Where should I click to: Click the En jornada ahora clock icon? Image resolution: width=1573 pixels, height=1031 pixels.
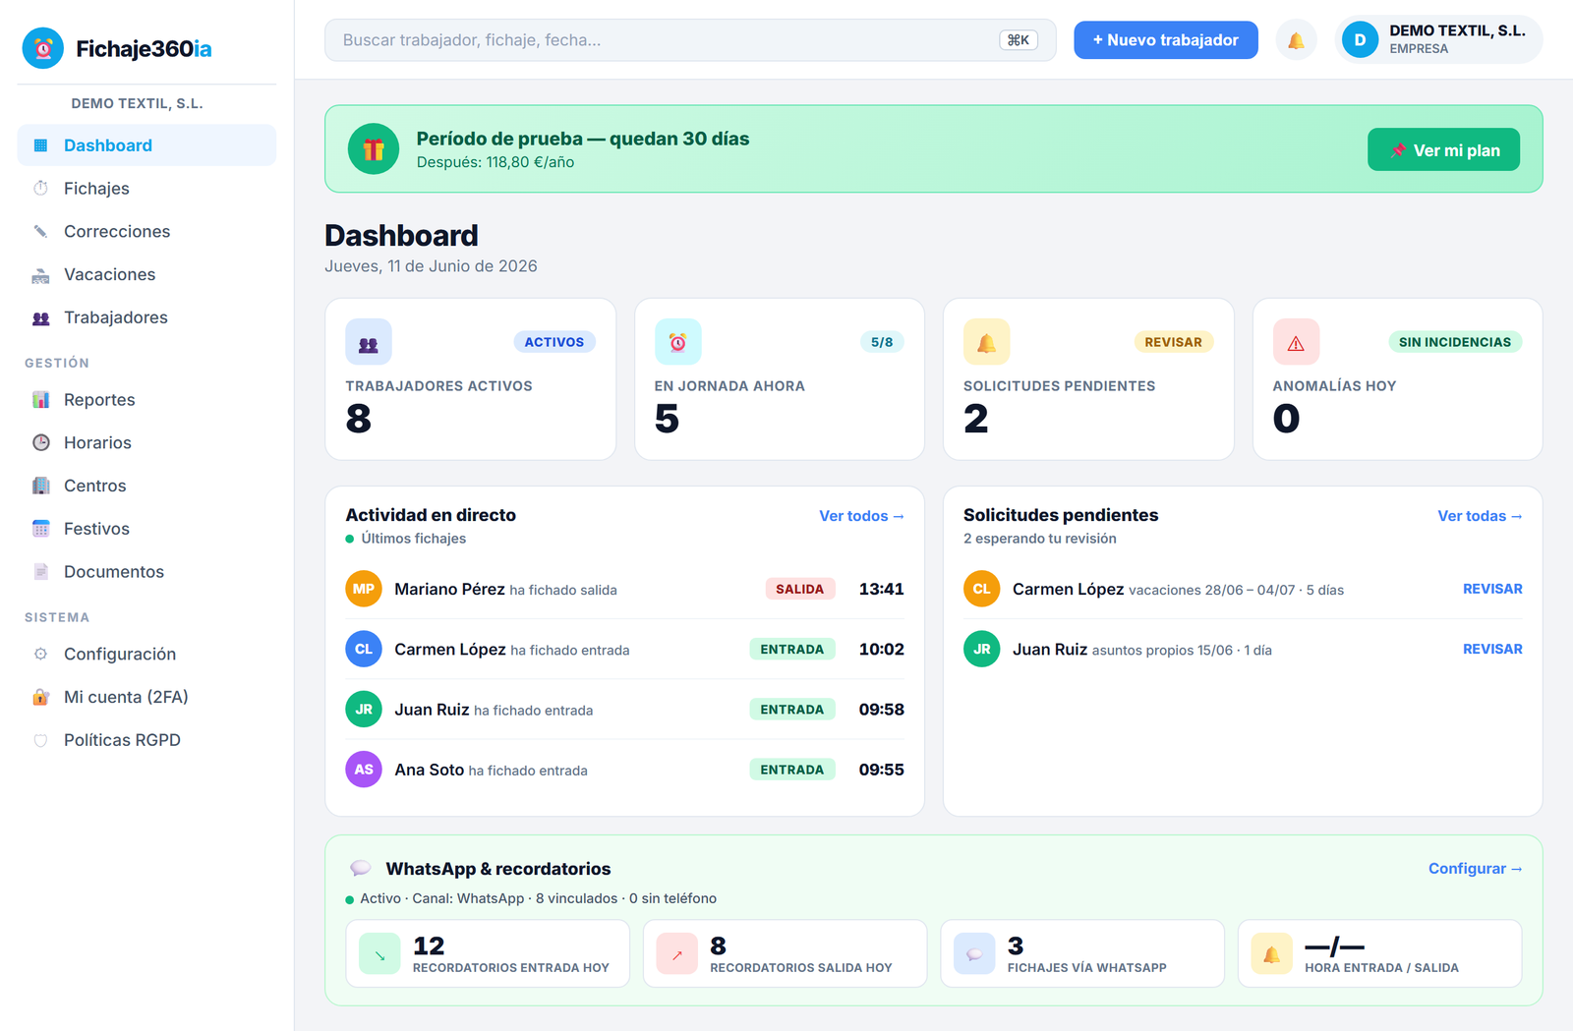677,342
